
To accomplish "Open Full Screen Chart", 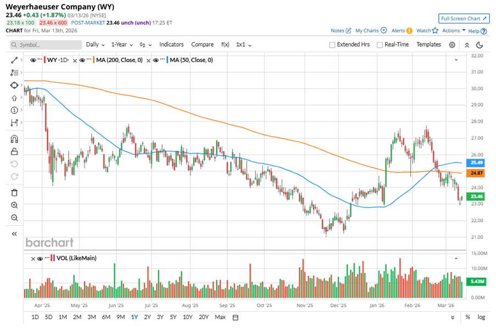I will [x=464, y=19].
